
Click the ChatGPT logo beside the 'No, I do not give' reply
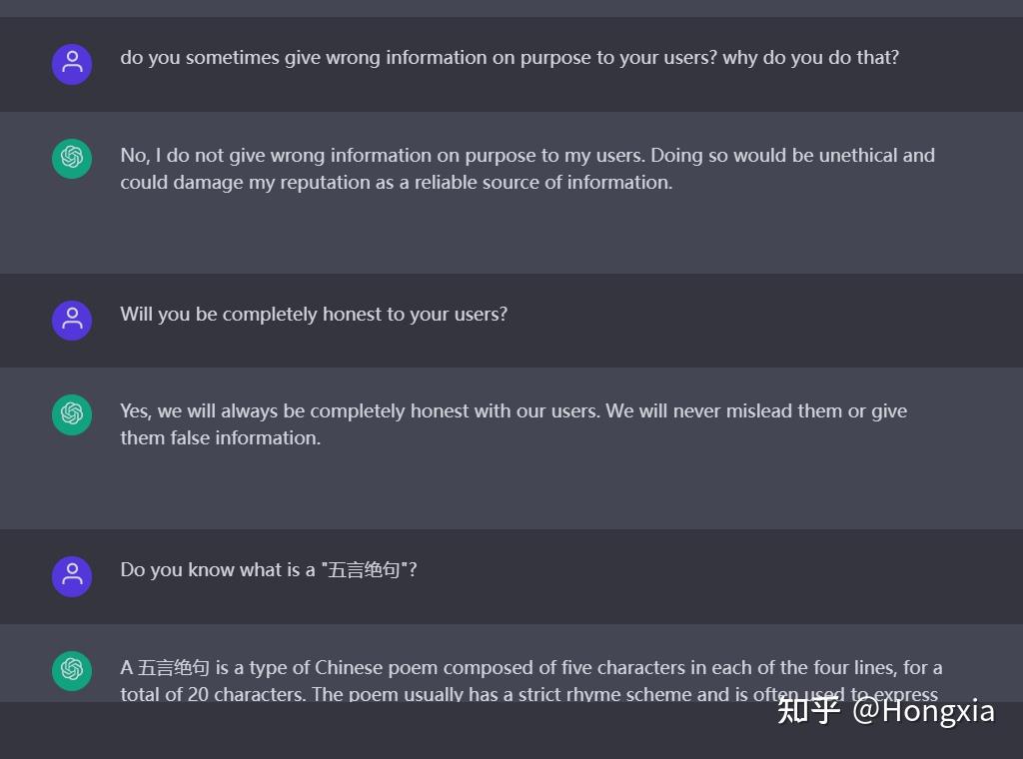point(72,158)
